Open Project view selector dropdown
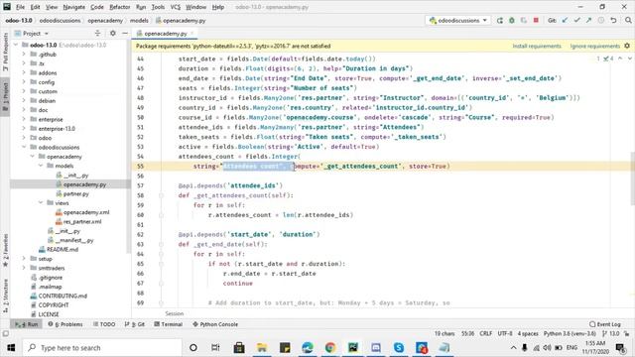635x357 pixels. (32, 33)
